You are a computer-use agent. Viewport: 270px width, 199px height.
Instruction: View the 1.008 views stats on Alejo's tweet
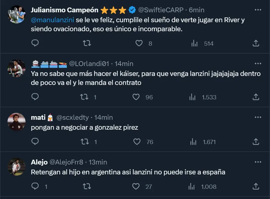click(x=203, y=186)
